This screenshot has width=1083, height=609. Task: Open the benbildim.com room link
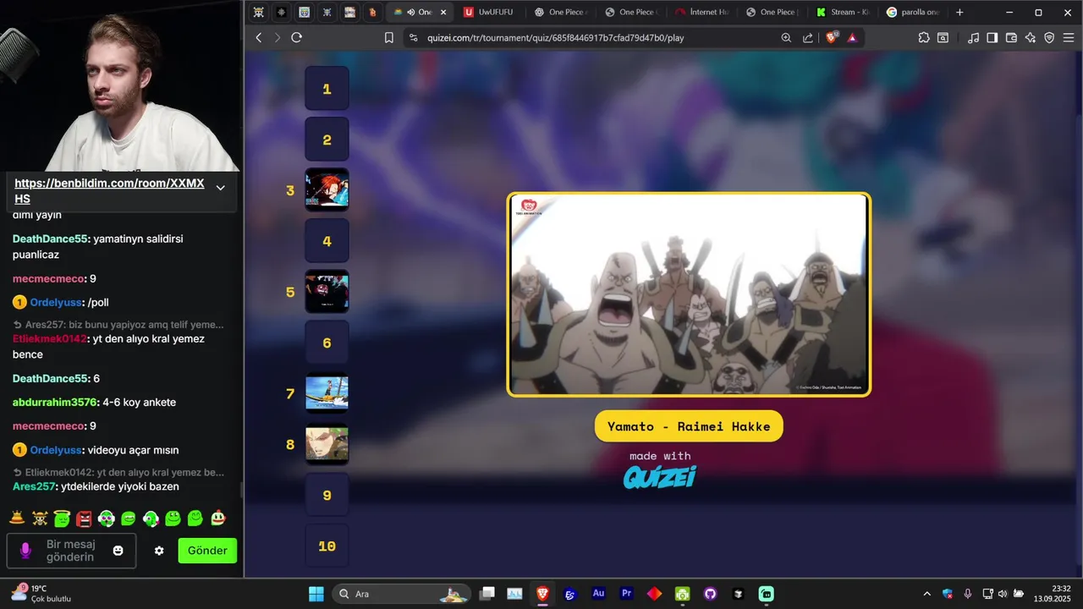(x=109, y=190)
